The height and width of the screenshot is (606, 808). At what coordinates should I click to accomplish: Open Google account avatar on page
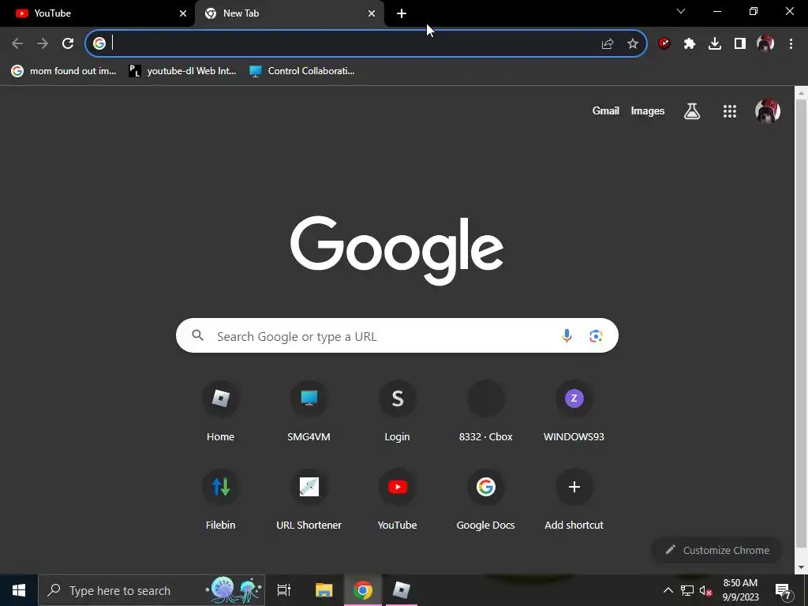(768, 110)
